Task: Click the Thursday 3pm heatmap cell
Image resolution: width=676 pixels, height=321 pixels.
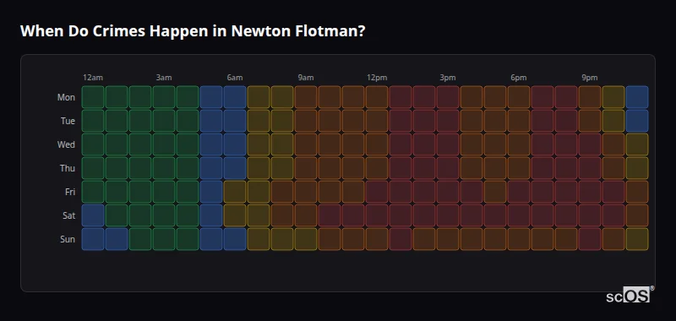Action: (448, 168)
